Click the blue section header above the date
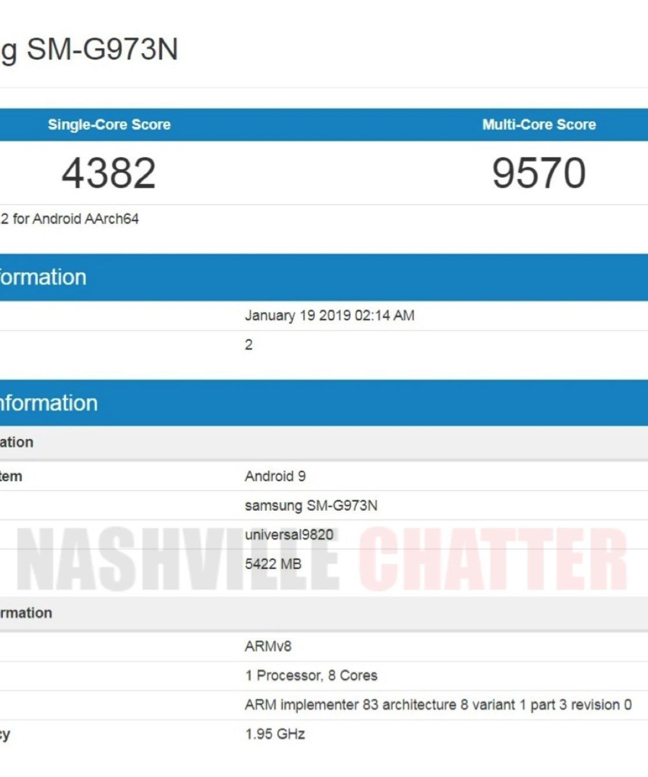 tap(43, 277)
